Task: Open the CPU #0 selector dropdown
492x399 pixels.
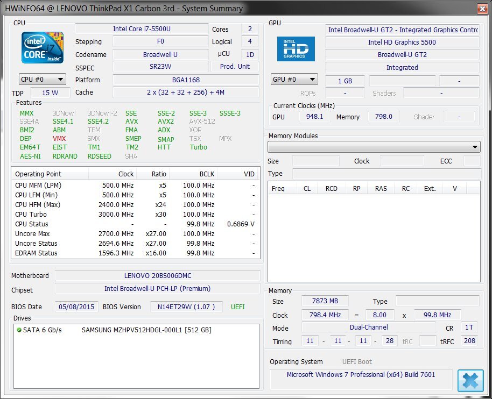Action: click(x=43, y=80)
